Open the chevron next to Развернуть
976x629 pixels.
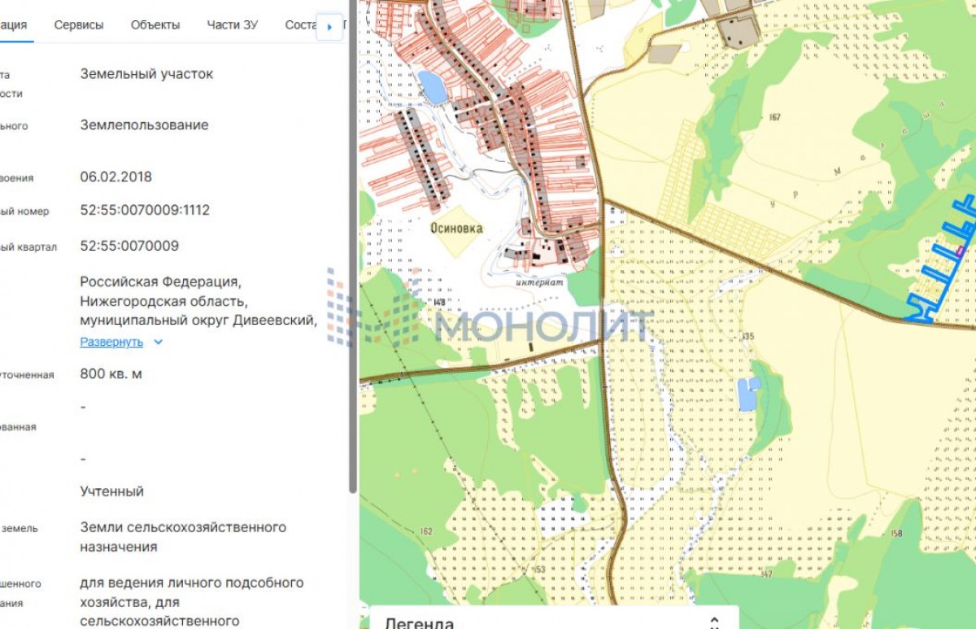[x=159, y=342]
